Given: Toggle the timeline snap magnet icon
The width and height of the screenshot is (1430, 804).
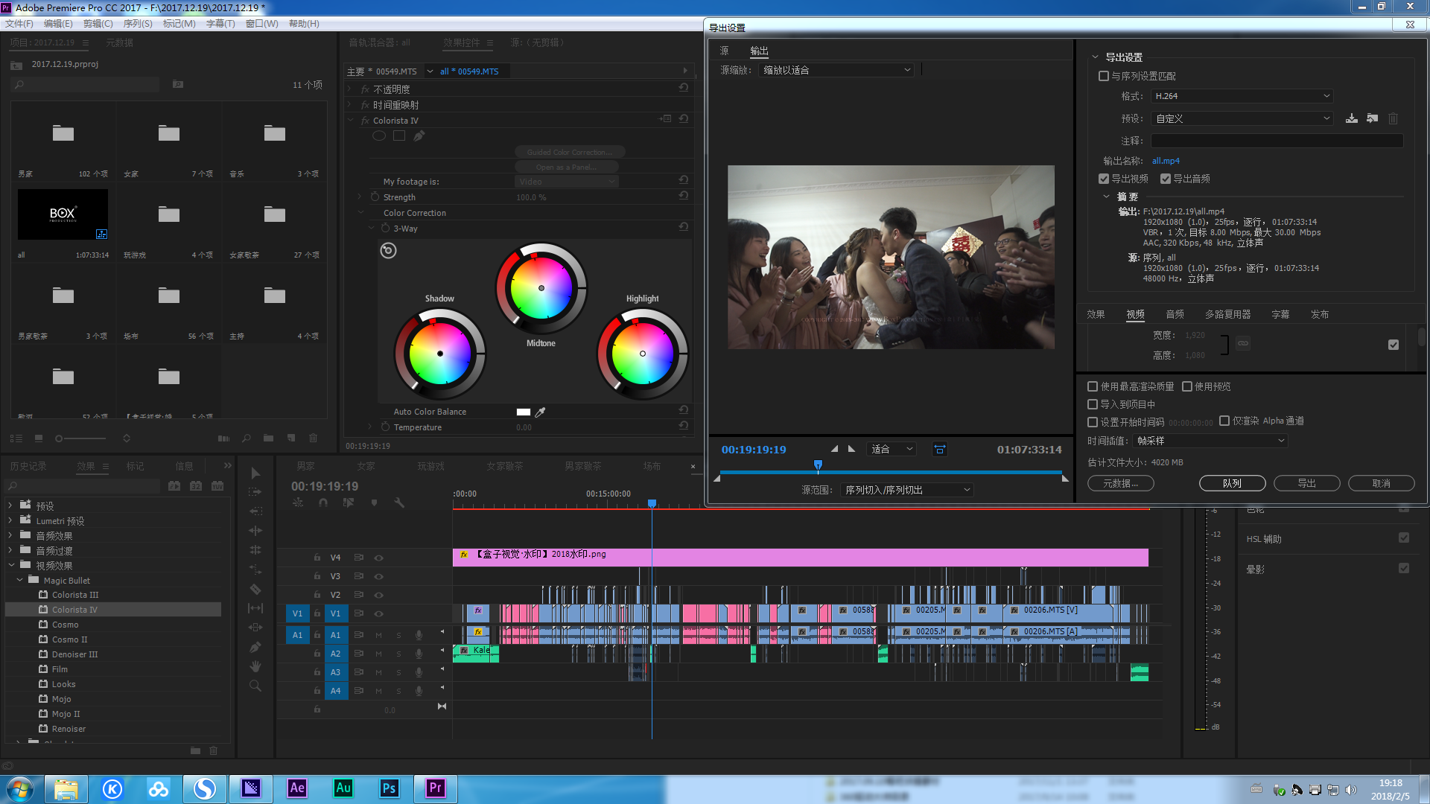Looking at the screenshot, I should click(323, 502).
